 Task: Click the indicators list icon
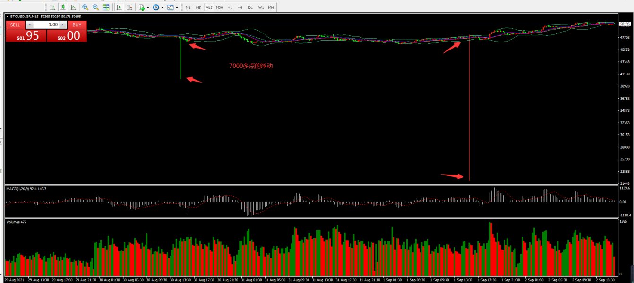click(142, 8)
